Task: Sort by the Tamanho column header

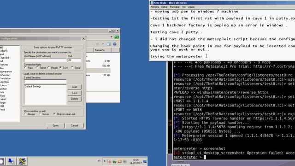Action: click(102, 50)
